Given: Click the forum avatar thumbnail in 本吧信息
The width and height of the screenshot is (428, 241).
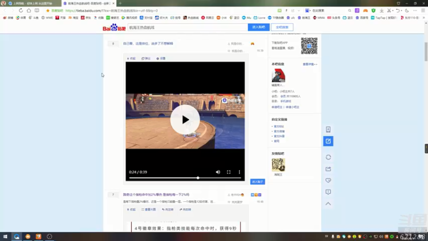Looking at the screenshot, I should pyautogui.click(x=278, y=76).
